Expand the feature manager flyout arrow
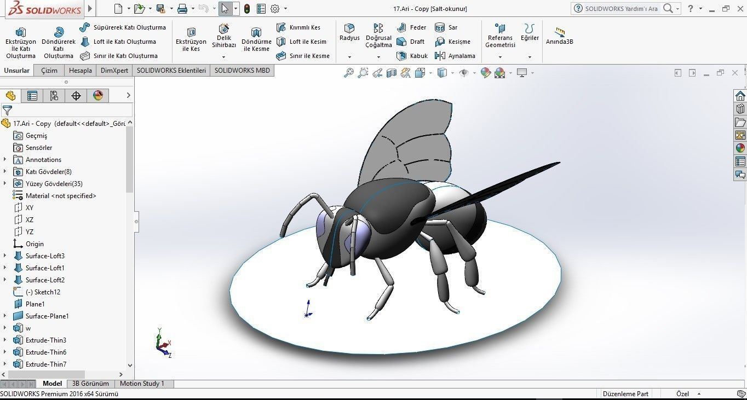Viewport: 747px width, 400px height. click(128, 95)
